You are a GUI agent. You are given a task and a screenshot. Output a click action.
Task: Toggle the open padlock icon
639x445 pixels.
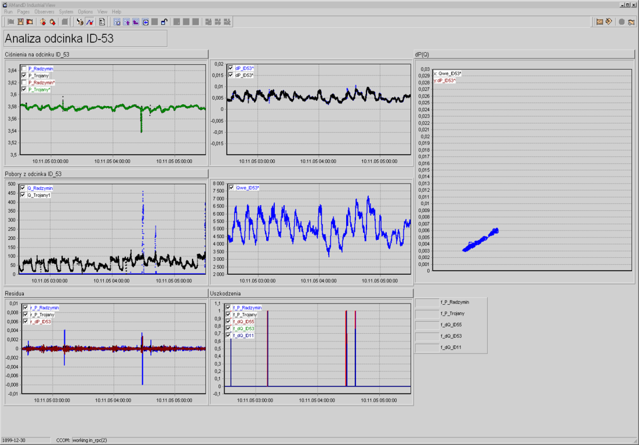(x=164, y=22)
